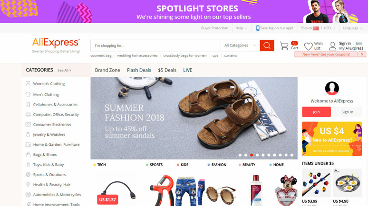
Task: Select the first carousel slide dot
Action: [x=240, y=155]
